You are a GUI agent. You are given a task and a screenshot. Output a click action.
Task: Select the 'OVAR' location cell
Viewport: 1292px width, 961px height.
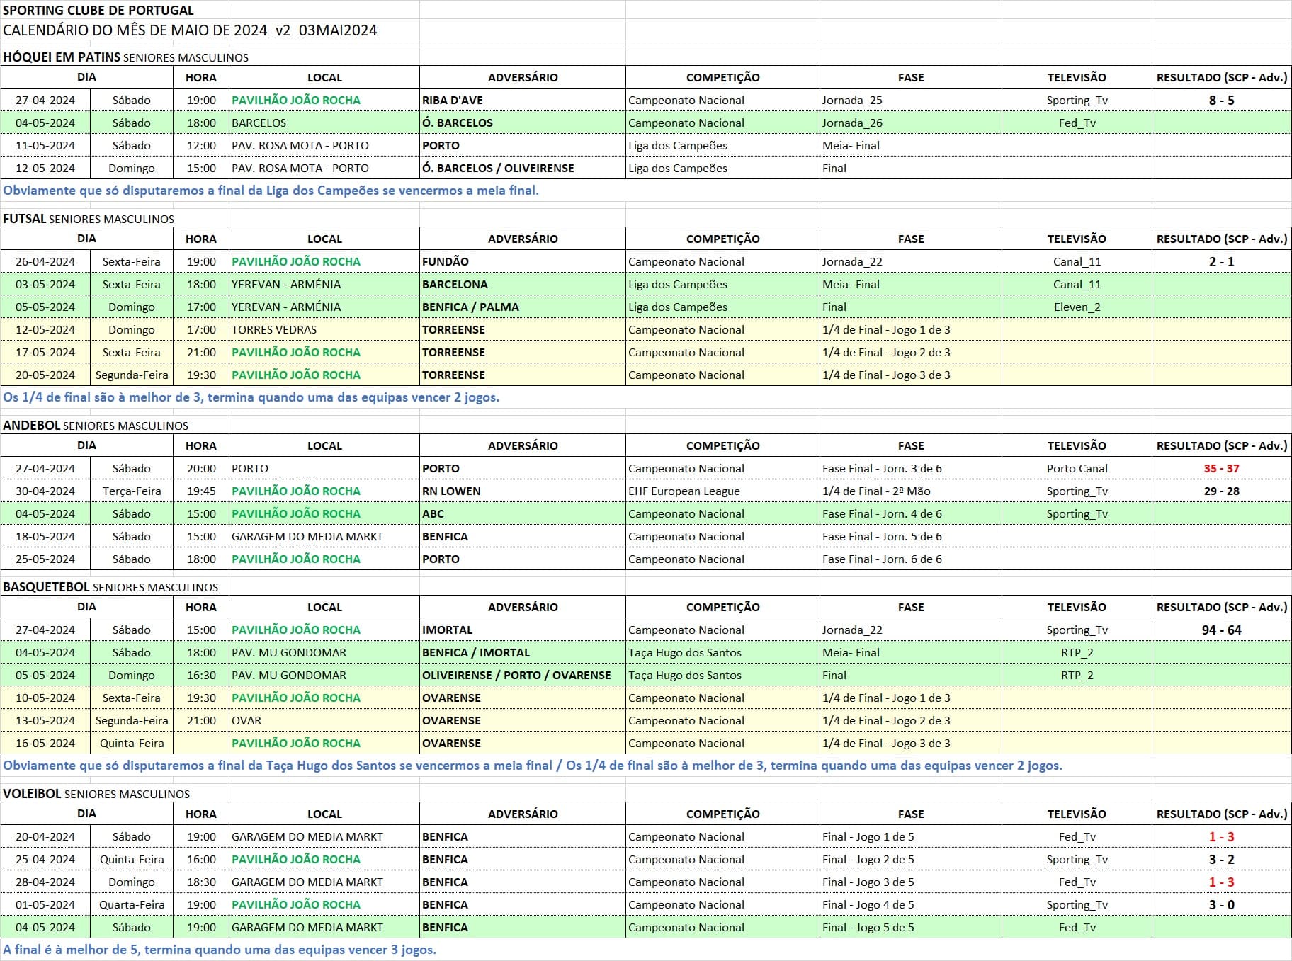pos(324,720)
